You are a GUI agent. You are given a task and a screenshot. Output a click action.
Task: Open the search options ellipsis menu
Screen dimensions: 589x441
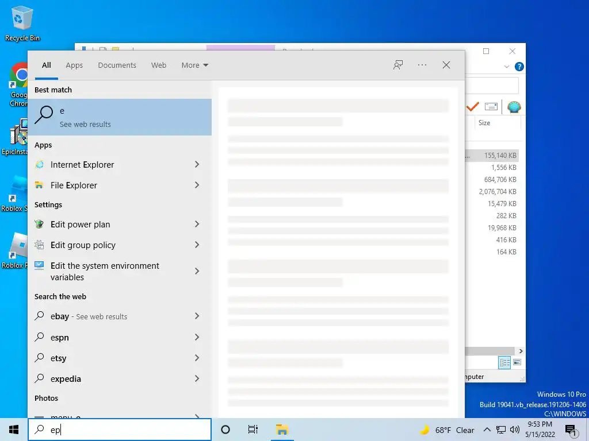point(422,65)
